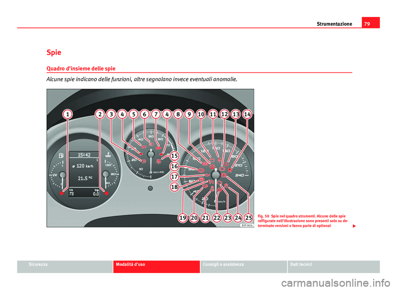Click the engine warning light in the rev counter
Image resolution: width=397 pixels, height=290 pixels.
click(158, 148)
